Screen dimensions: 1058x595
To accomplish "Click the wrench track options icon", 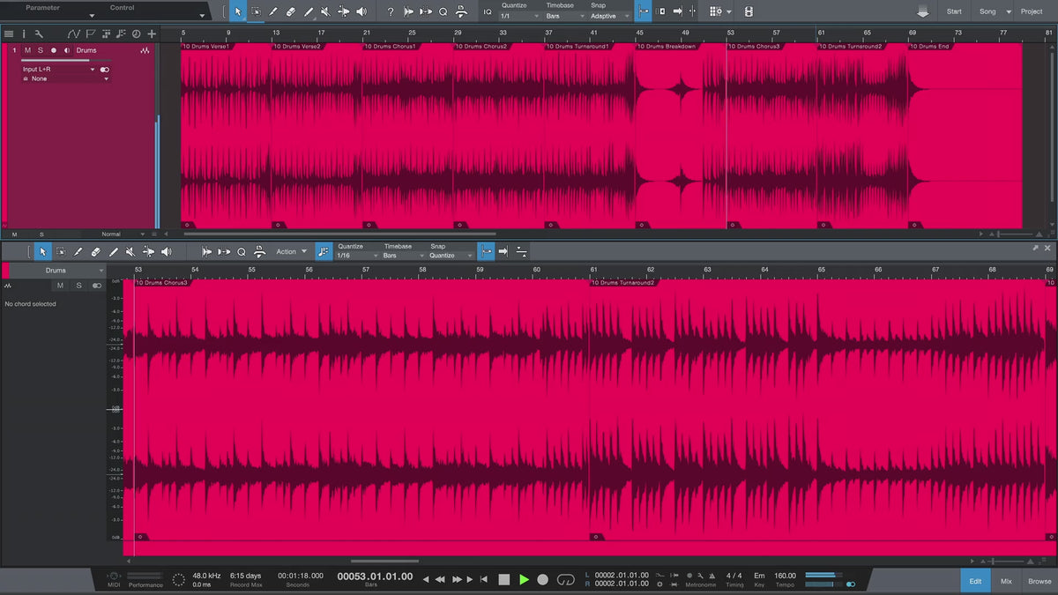I will pos(39,33).
